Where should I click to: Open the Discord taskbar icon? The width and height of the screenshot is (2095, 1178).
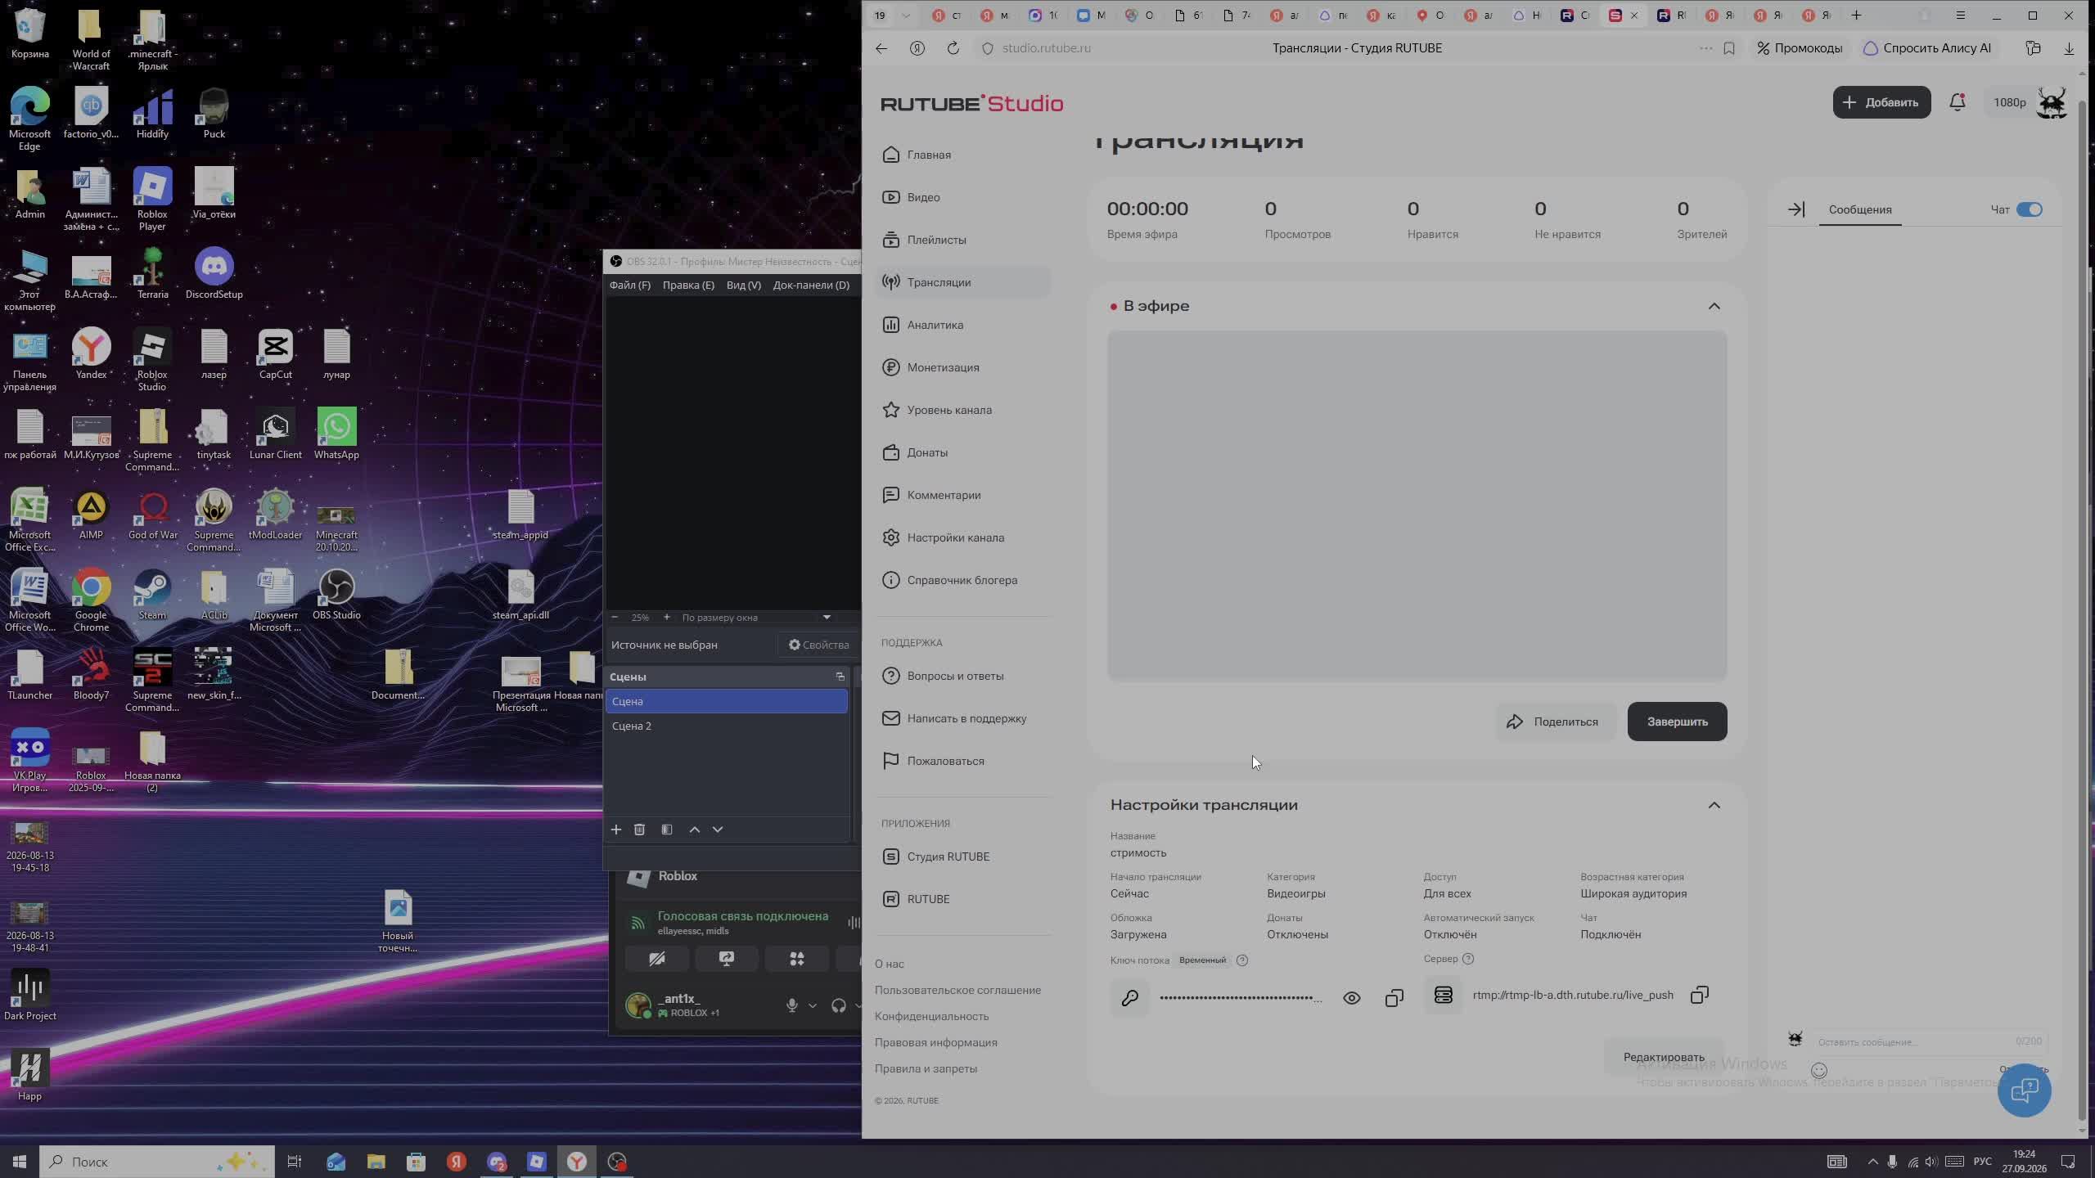pos(497,1162)
